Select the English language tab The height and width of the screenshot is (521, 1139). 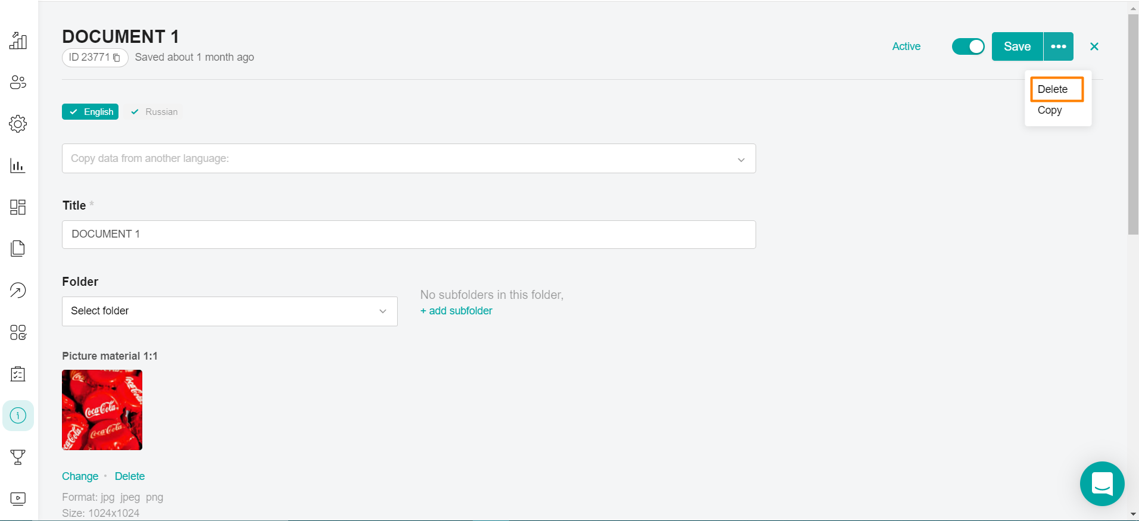point(91,112)
